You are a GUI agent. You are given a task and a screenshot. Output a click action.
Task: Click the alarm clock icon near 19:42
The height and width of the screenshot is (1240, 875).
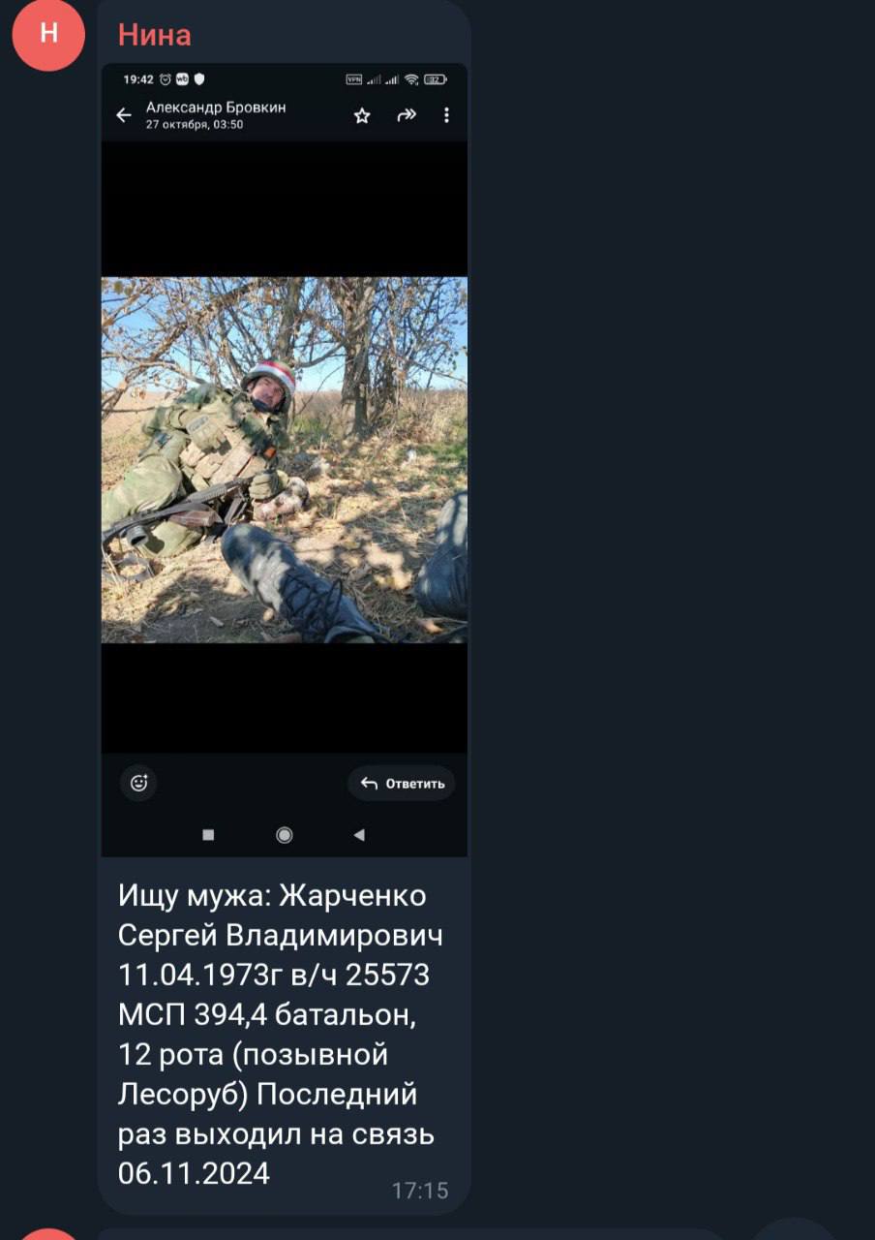[166, 79]
